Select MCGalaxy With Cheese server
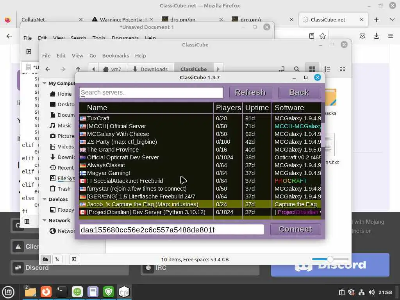Screen dimensions: 400x300 [200, 134]
